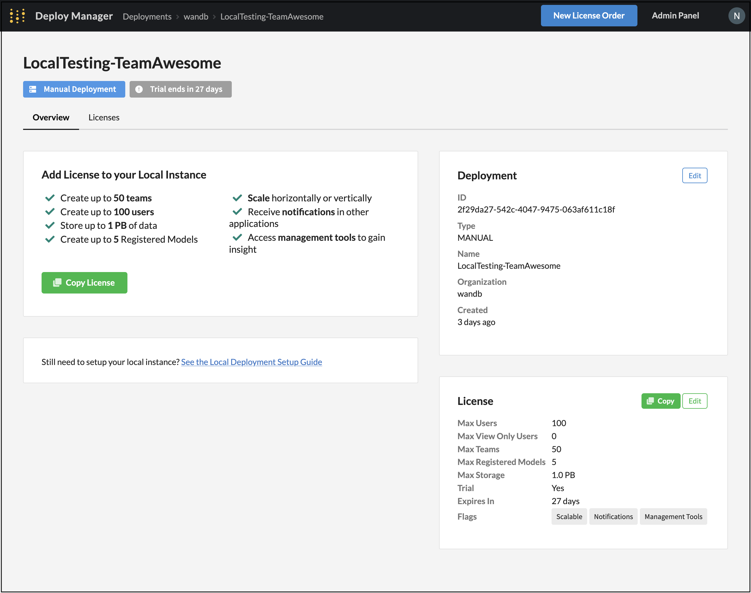Navigate to wandb breadcrumb link
The image size is (751, 593).
pos(196,17)
